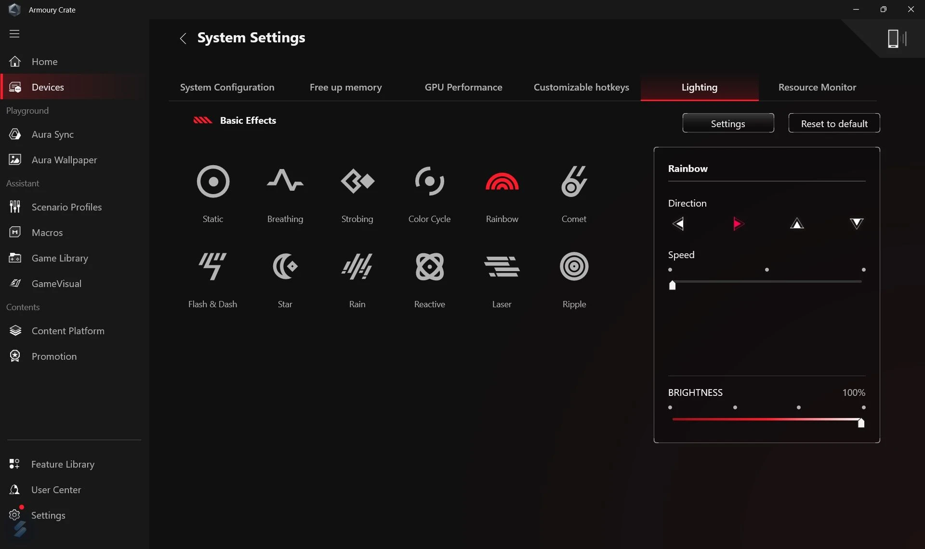Open Aura Sync from sidebar

tap(75, 134)
